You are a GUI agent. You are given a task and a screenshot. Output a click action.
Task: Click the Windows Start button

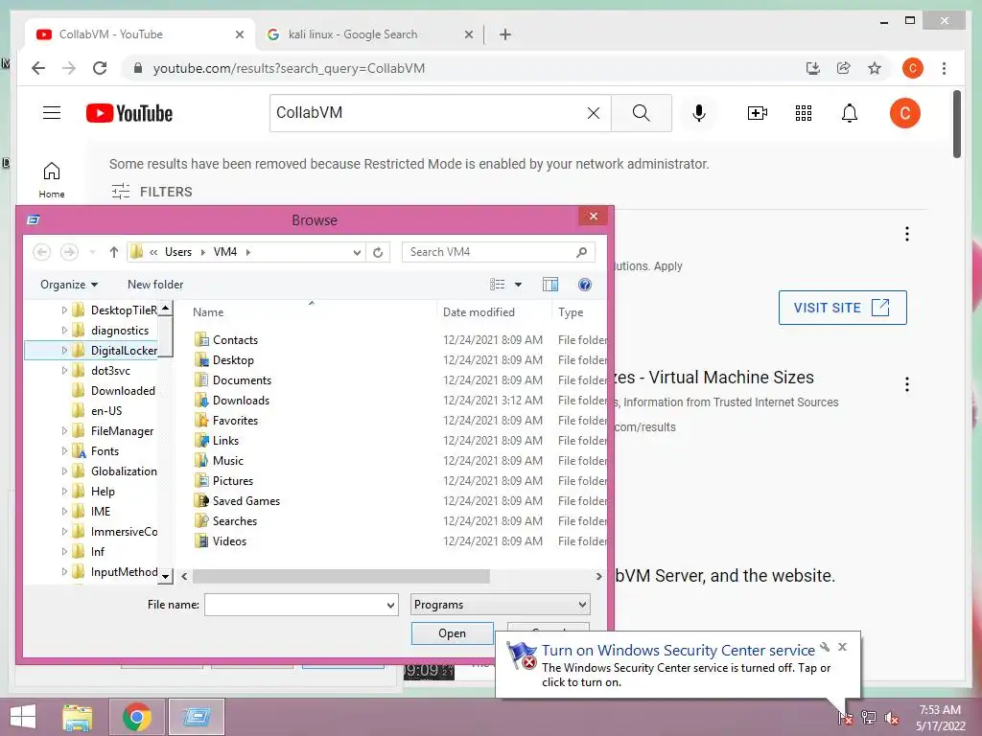23,717
